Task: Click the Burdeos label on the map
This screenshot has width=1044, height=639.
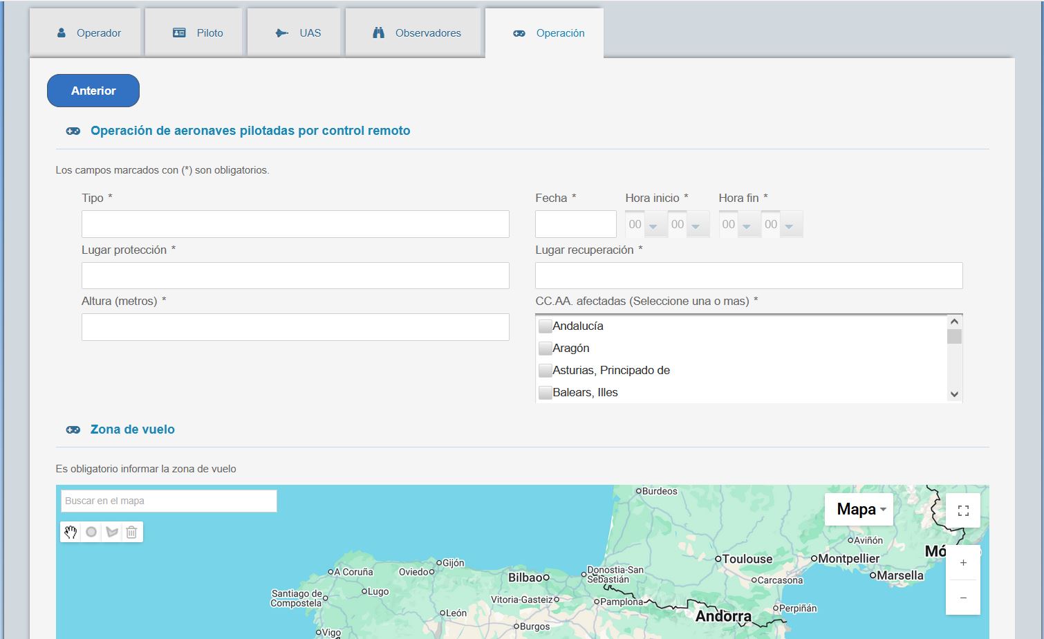Action: pyautogui.click(x=660, y=491)
